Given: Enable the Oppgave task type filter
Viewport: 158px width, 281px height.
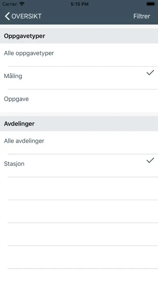Looking at the screenshot, I should [79, 101].
